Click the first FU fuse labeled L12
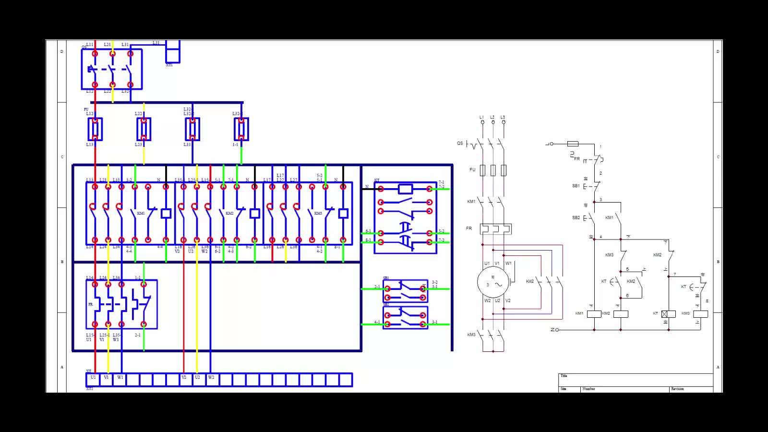Viewport: 768px width, 432px height. click(95, 129)
